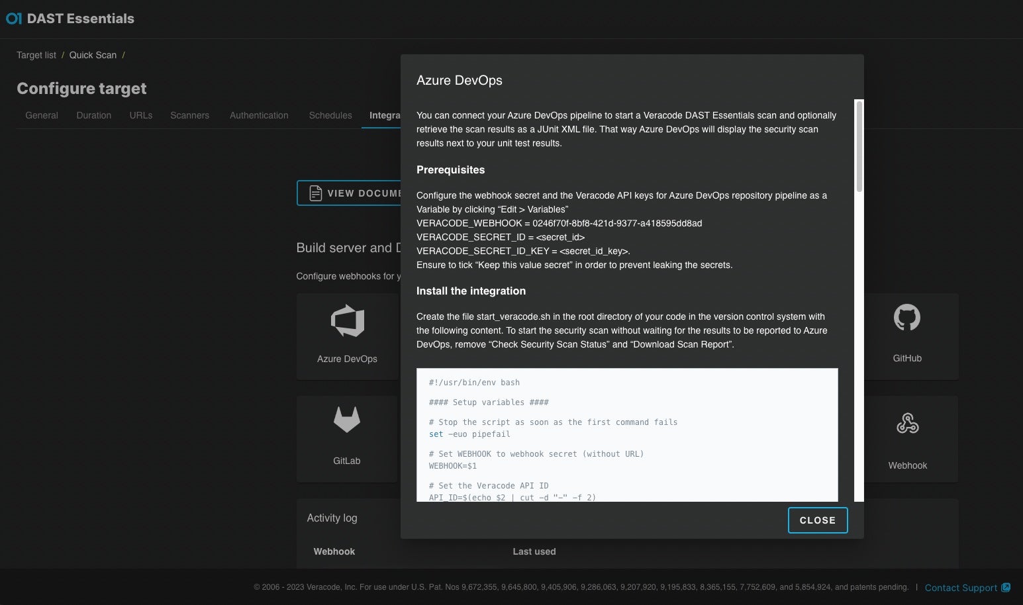Screen dimensions: 1023x605
Task: Click the DAST Essentials logo icon
Action: point(14,19)
